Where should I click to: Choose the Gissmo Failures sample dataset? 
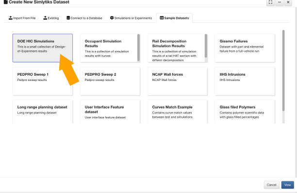point(245,48)
